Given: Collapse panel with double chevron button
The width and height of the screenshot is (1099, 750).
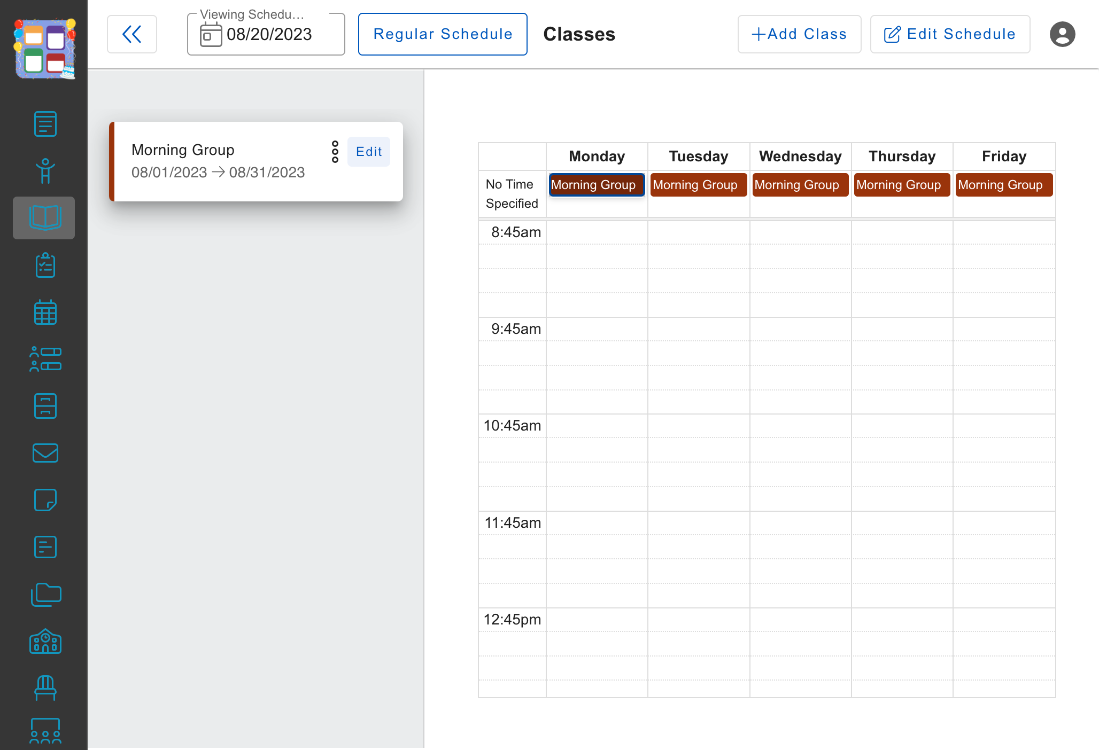Looking at the screenshot, I should pyautogui.click(x=132, y=34).
